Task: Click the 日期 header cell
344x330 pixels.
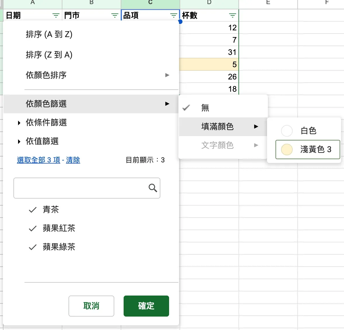Action: pos(32,15)
